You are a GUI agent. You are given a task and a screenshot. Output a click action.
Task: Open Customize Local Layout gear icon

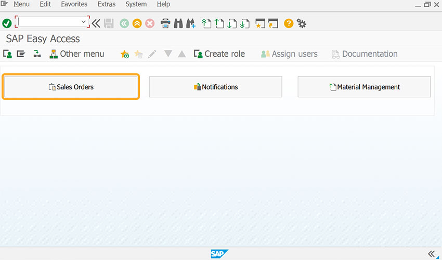302,24
